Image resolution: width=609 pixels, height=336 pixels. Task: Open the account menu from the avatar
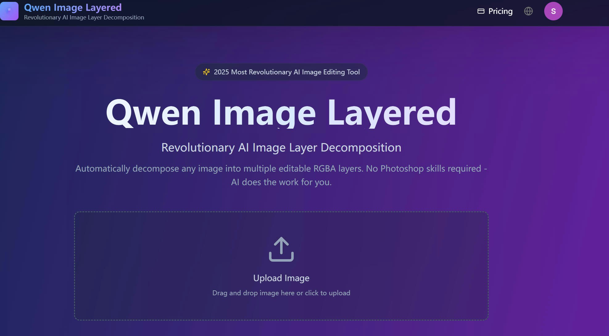553,11
